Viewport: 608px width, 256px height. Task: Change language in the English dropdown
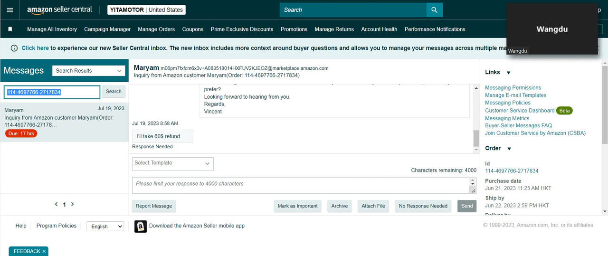click(105, 227)
